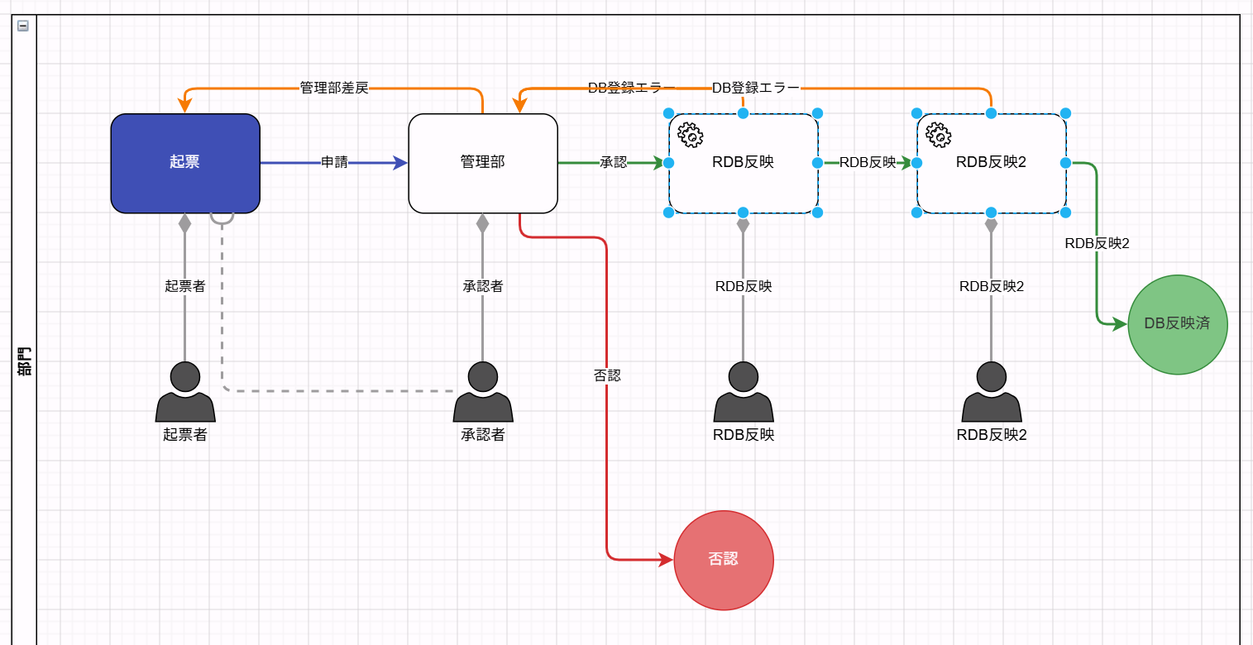The image size is (1253, 645).
Task: Click the person icon captioned RDB反映
Action: (744, 392)
